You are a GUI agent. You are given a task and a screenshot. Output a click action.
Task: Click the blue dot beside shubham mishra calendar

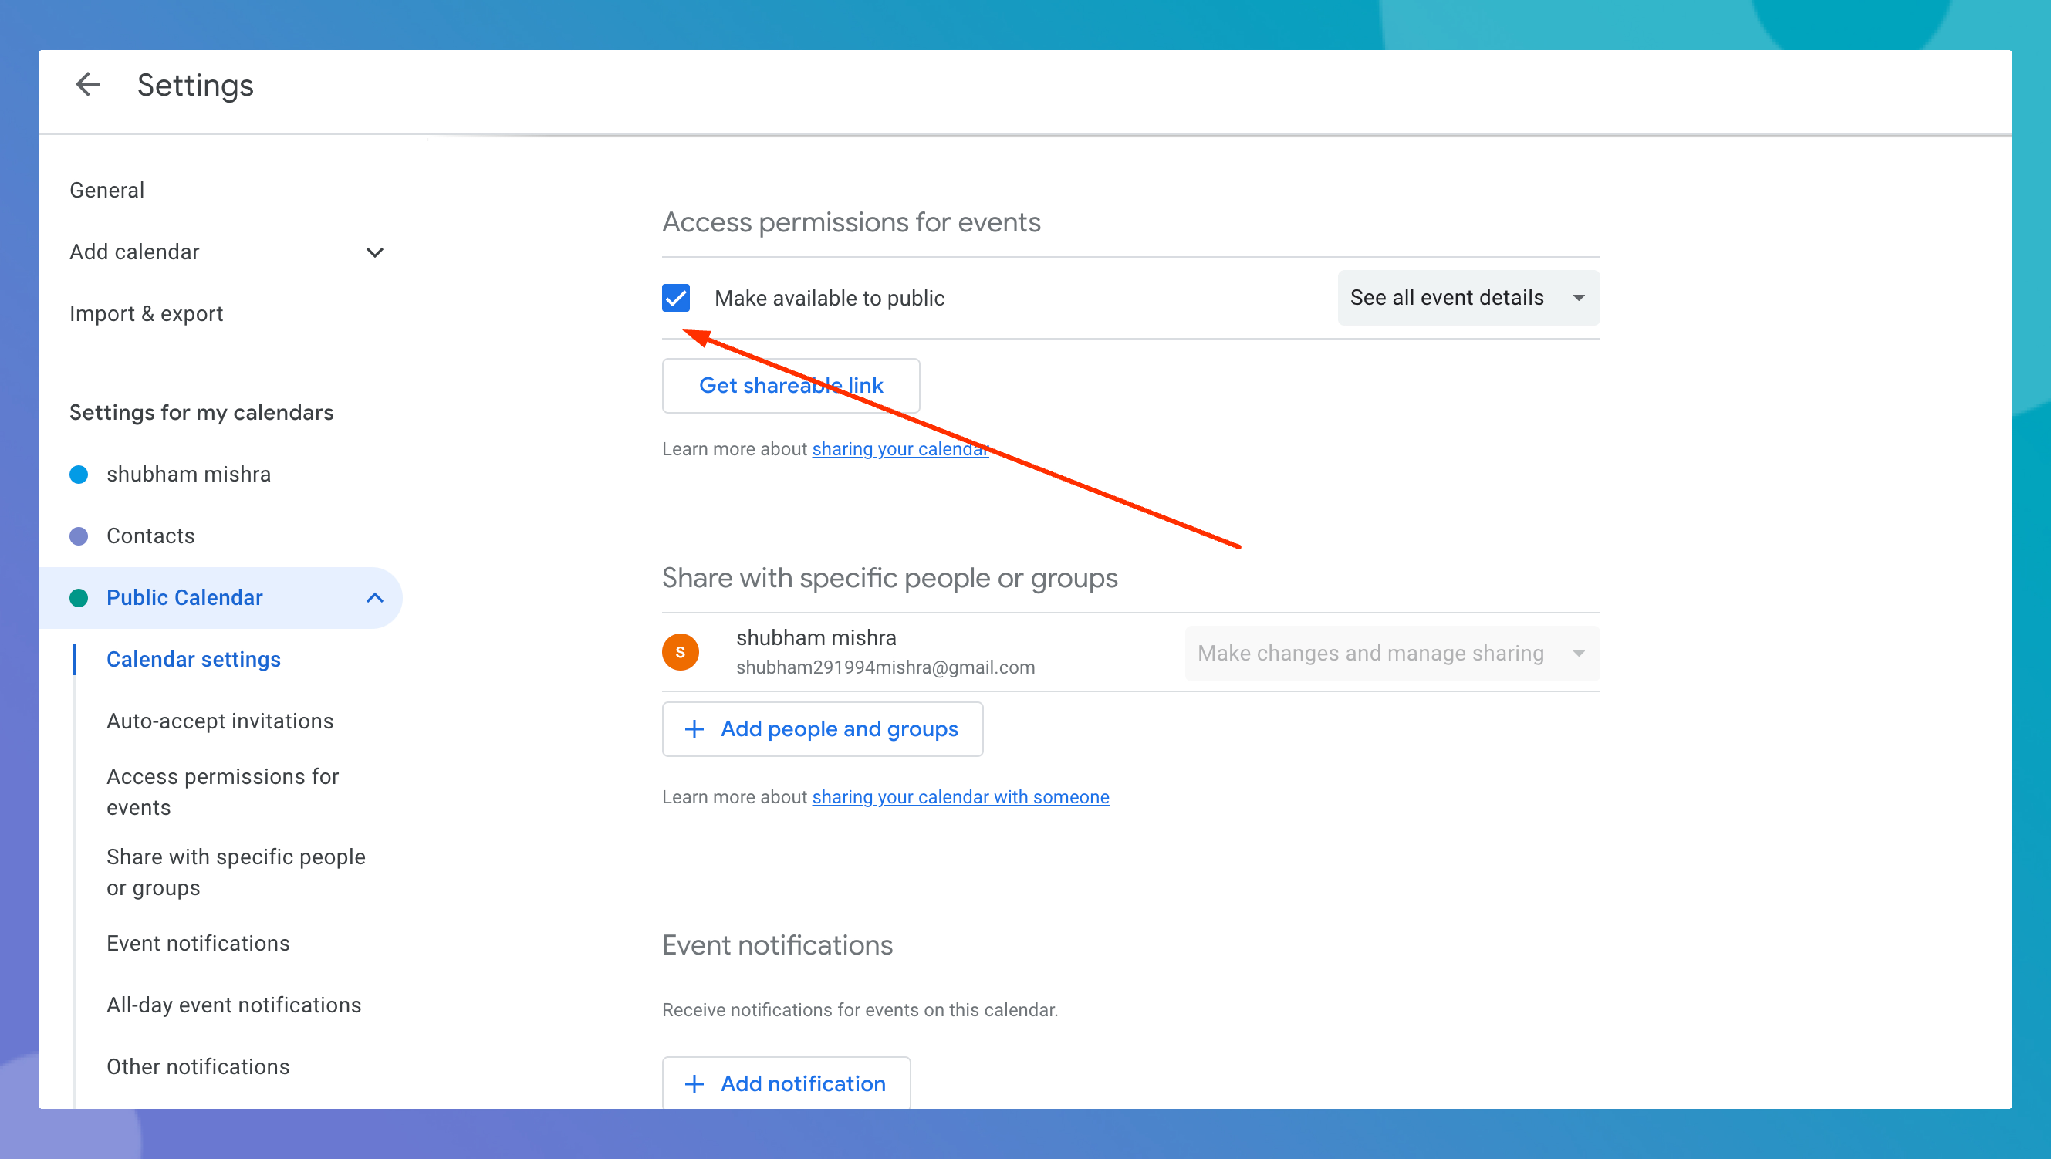pos(79,475)
